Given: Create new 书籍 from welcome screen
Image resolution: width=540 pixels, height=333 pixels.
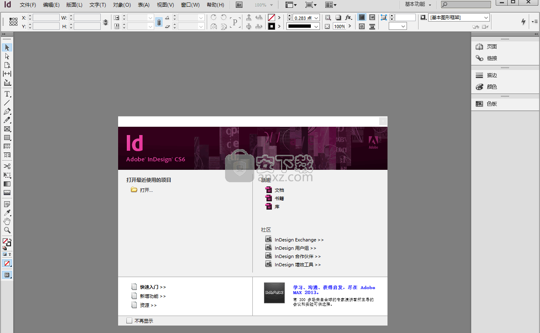Looking at the screenshot, I should tap(279, 198).
